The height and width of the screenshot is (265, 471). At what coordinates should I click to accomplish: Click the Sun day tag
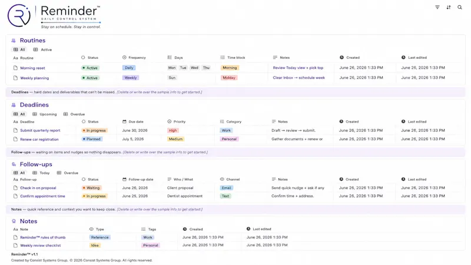pos(172,78)
